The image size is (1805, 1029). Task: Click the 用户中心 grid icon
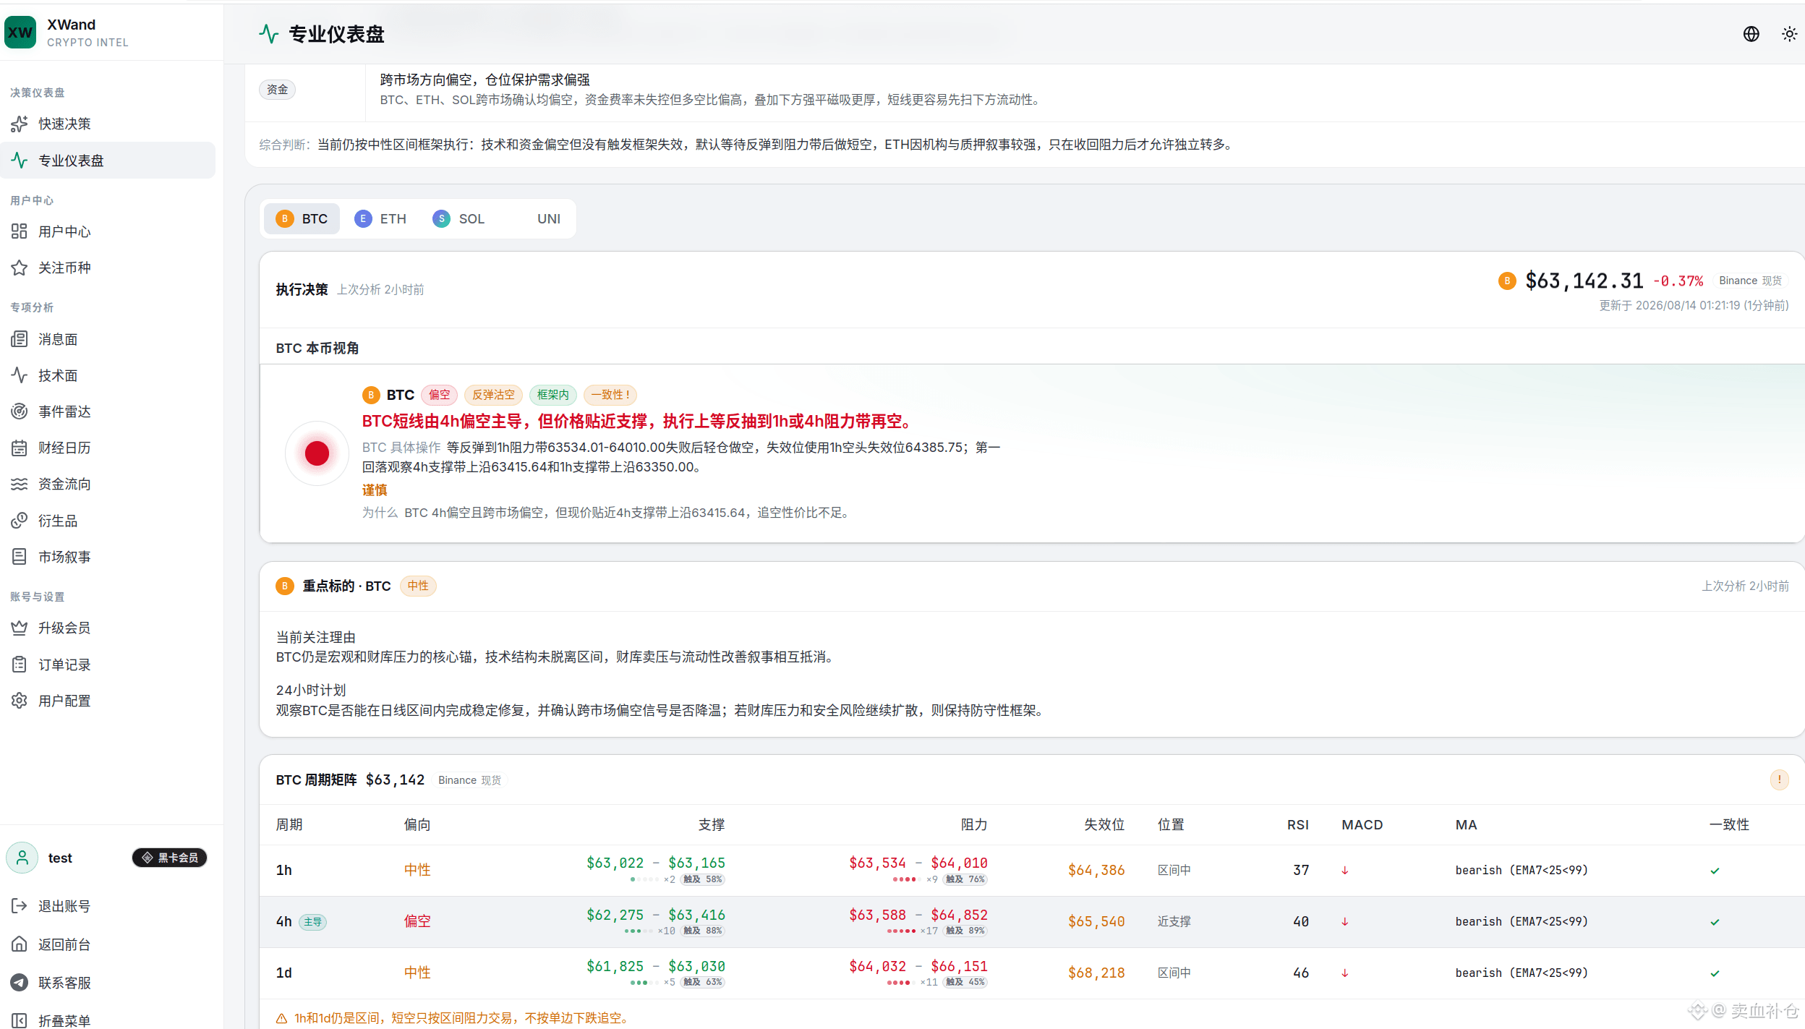click(20, 231)
